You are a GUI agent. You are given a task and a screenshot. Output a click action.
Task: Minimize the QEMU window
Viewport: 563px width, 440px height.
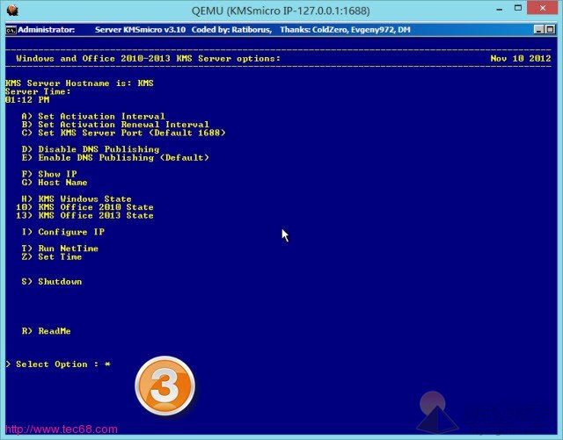click(x=499, y=10)
